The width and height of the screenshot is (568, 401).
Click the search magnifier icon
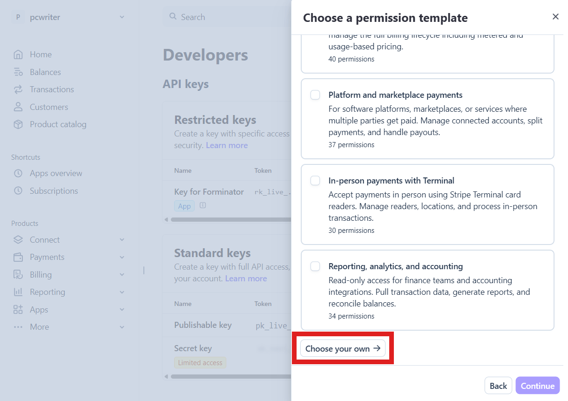pyautogui.click(x=173, y=17)
